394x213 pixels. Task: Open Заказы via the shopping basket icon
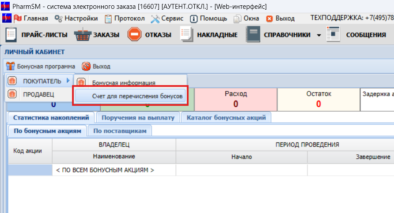pyautogui.click(x=82, y=35)
